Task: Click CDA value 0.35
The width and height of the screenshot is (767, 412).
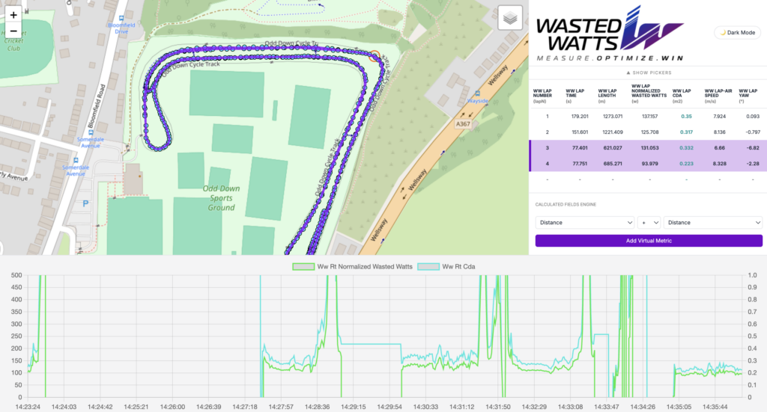Action: 686,117
